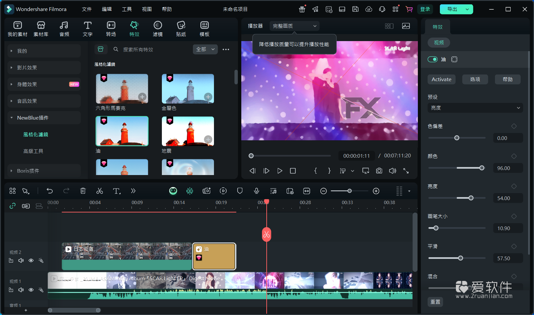Click the timeline text tool icon
The height and width of the screenshot is (315, 534).
click(116, 191)
